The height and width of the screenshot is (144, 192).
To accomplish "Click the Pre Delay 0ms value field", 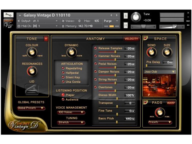I will (168, 62).
